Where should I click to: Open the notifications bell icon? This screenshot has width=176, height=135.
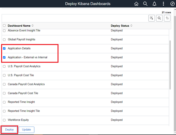pos(154,4)
